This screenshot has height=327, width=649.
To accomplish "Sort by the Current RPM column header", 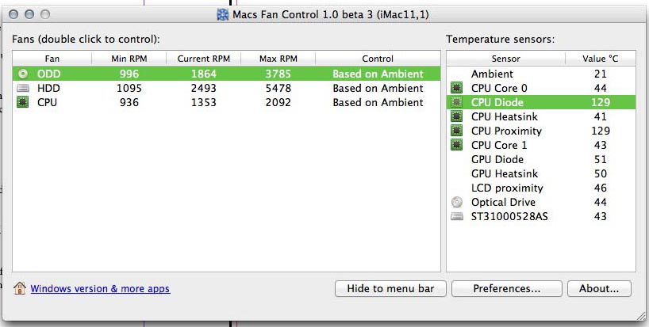I will coord(204,59).
